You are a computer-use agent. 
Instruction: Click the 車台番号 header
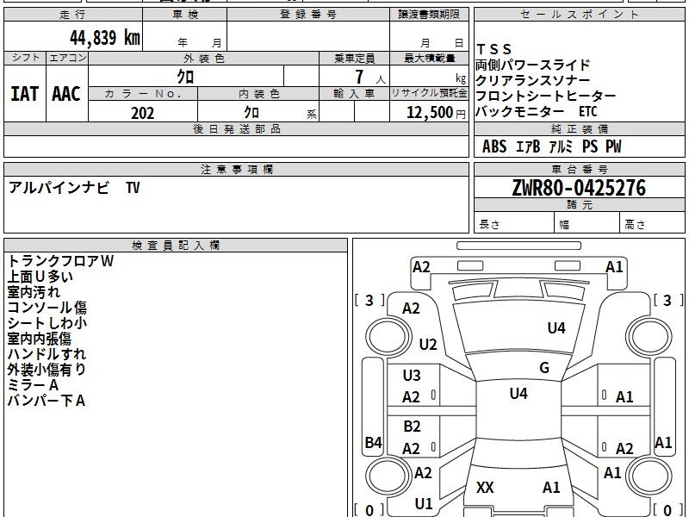(x=580, y=169)
